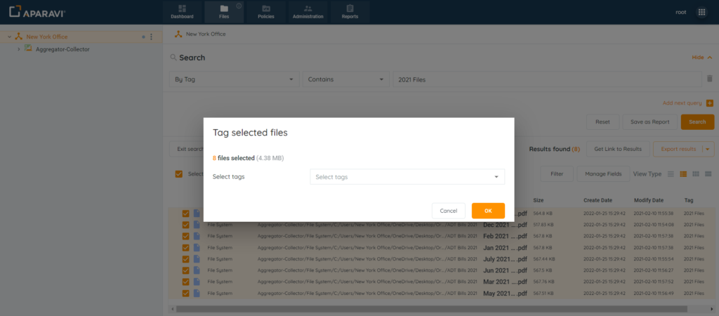The height and width of the screenshot is (316, 719).
Task: Toggle the select-all checkbox above results
Action: tap(179, 173)
